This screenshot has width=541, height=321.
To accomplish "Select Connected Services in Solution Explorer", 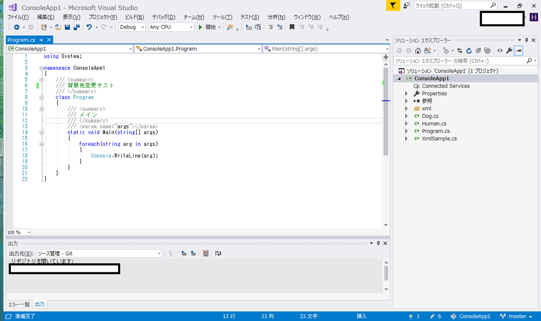I will point(446,86).
